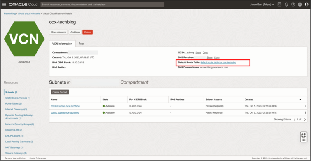Open actions menu for public subnet row

point(305,112)
